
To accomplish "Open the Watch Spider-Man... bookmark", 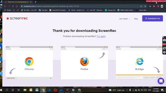I will tap(126, 10).
